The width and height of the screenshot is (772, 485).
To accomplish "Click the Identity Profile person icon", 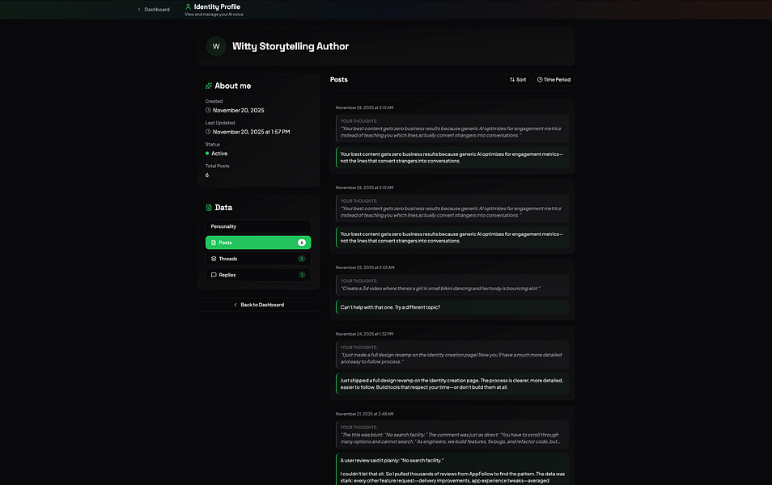I will pos(188,7).
